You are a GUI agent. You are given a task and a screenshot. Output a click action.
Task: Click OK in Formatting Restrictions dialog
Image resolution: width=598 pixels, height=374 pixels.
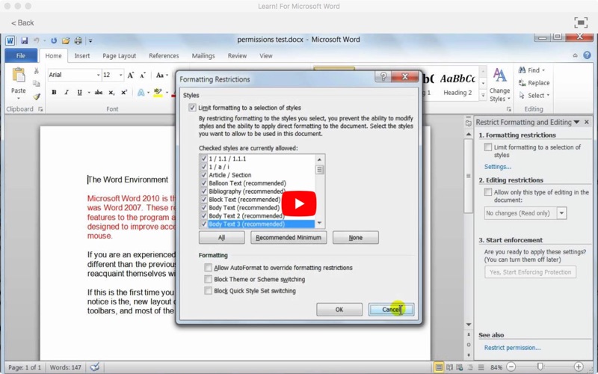[x=339, y=310]
